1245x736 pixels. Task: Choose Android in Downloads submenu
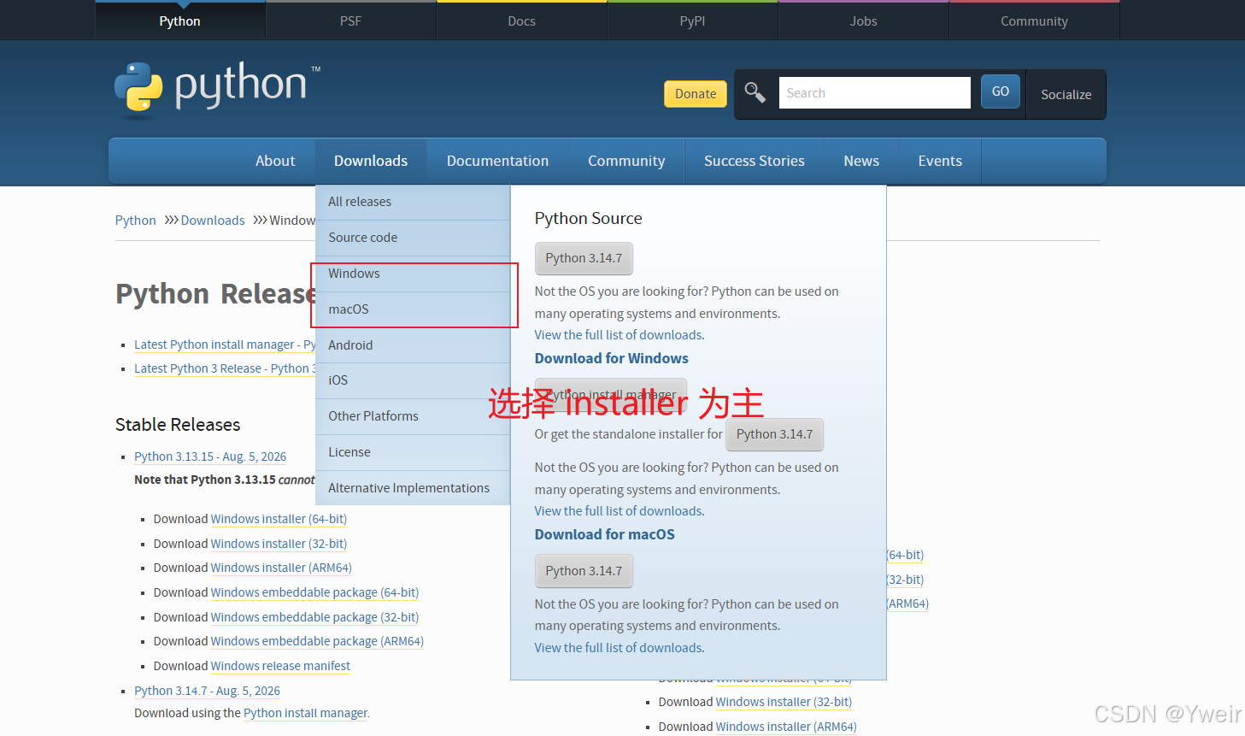click(x=413, y=345)
